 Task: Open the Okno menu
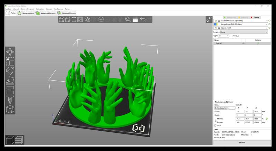22,9
